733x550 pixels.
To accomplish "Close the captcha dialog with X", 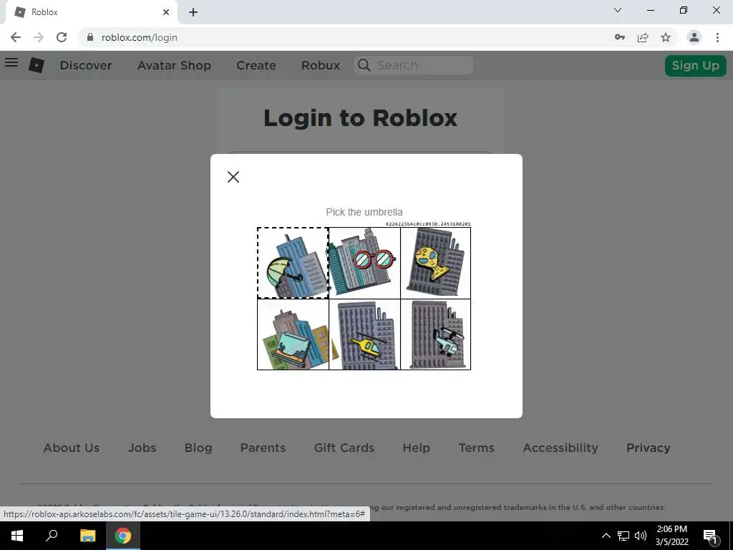I will [233, 177].
